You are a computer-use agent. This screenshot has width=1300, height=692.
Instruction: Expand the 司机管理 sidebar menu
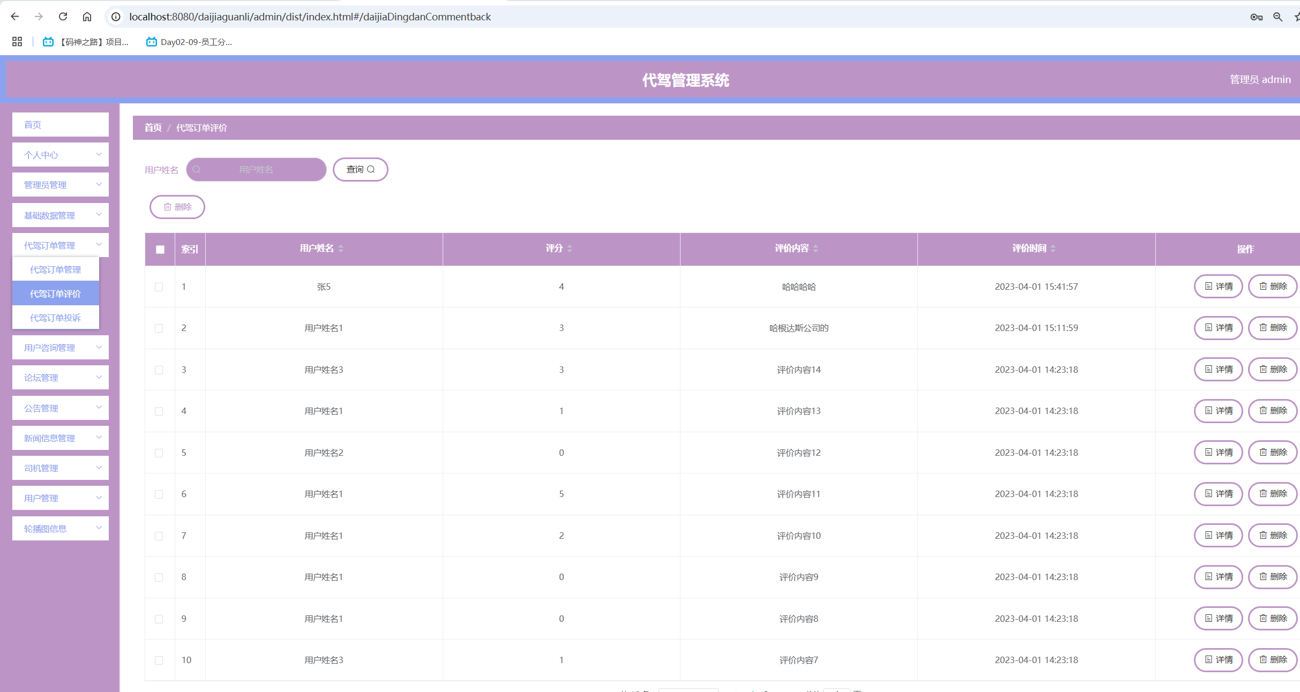(61, 468)
